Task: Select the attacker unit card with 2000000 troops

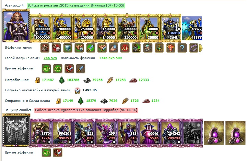Action: click(x=40, y=28)
